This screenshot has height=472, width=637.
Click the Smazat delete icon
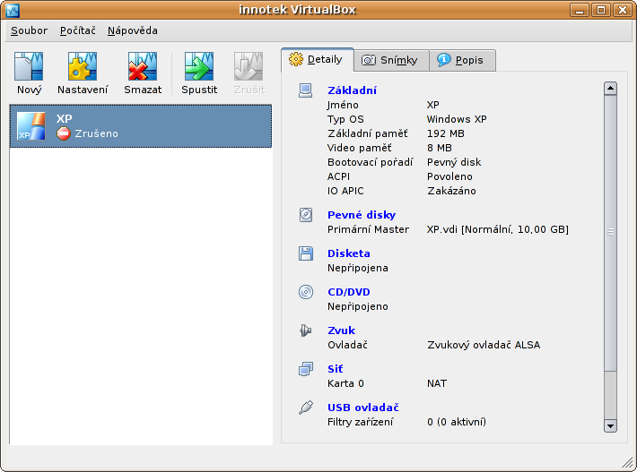pos(143,66)
